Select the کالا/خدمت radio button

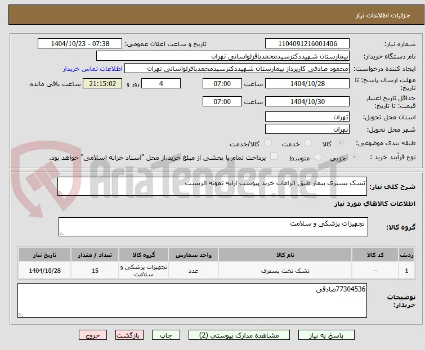268,143
